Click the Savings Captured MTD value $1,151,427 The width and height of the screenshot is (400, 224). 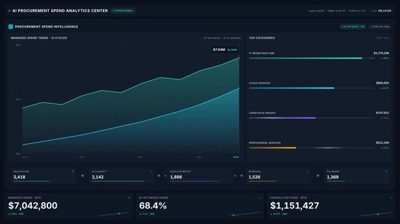click(x=295, y=205)
